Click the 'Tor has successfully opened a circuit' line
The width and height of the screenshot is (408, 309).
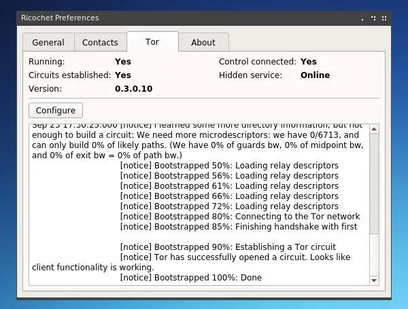coord(235,257)
